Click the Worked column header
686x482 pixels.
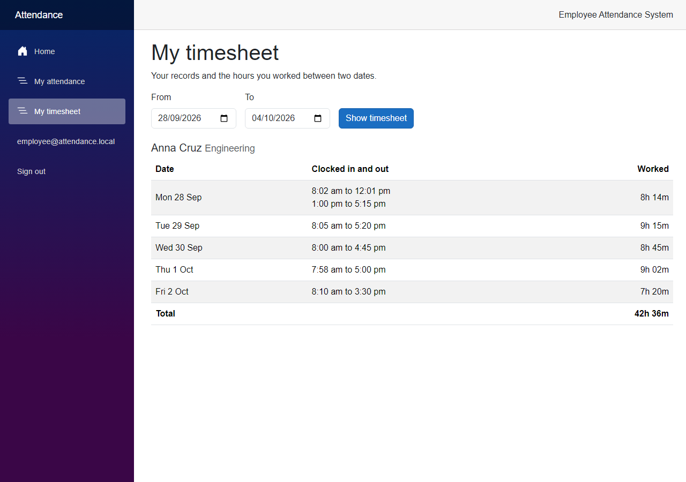(x=653, y=169)
